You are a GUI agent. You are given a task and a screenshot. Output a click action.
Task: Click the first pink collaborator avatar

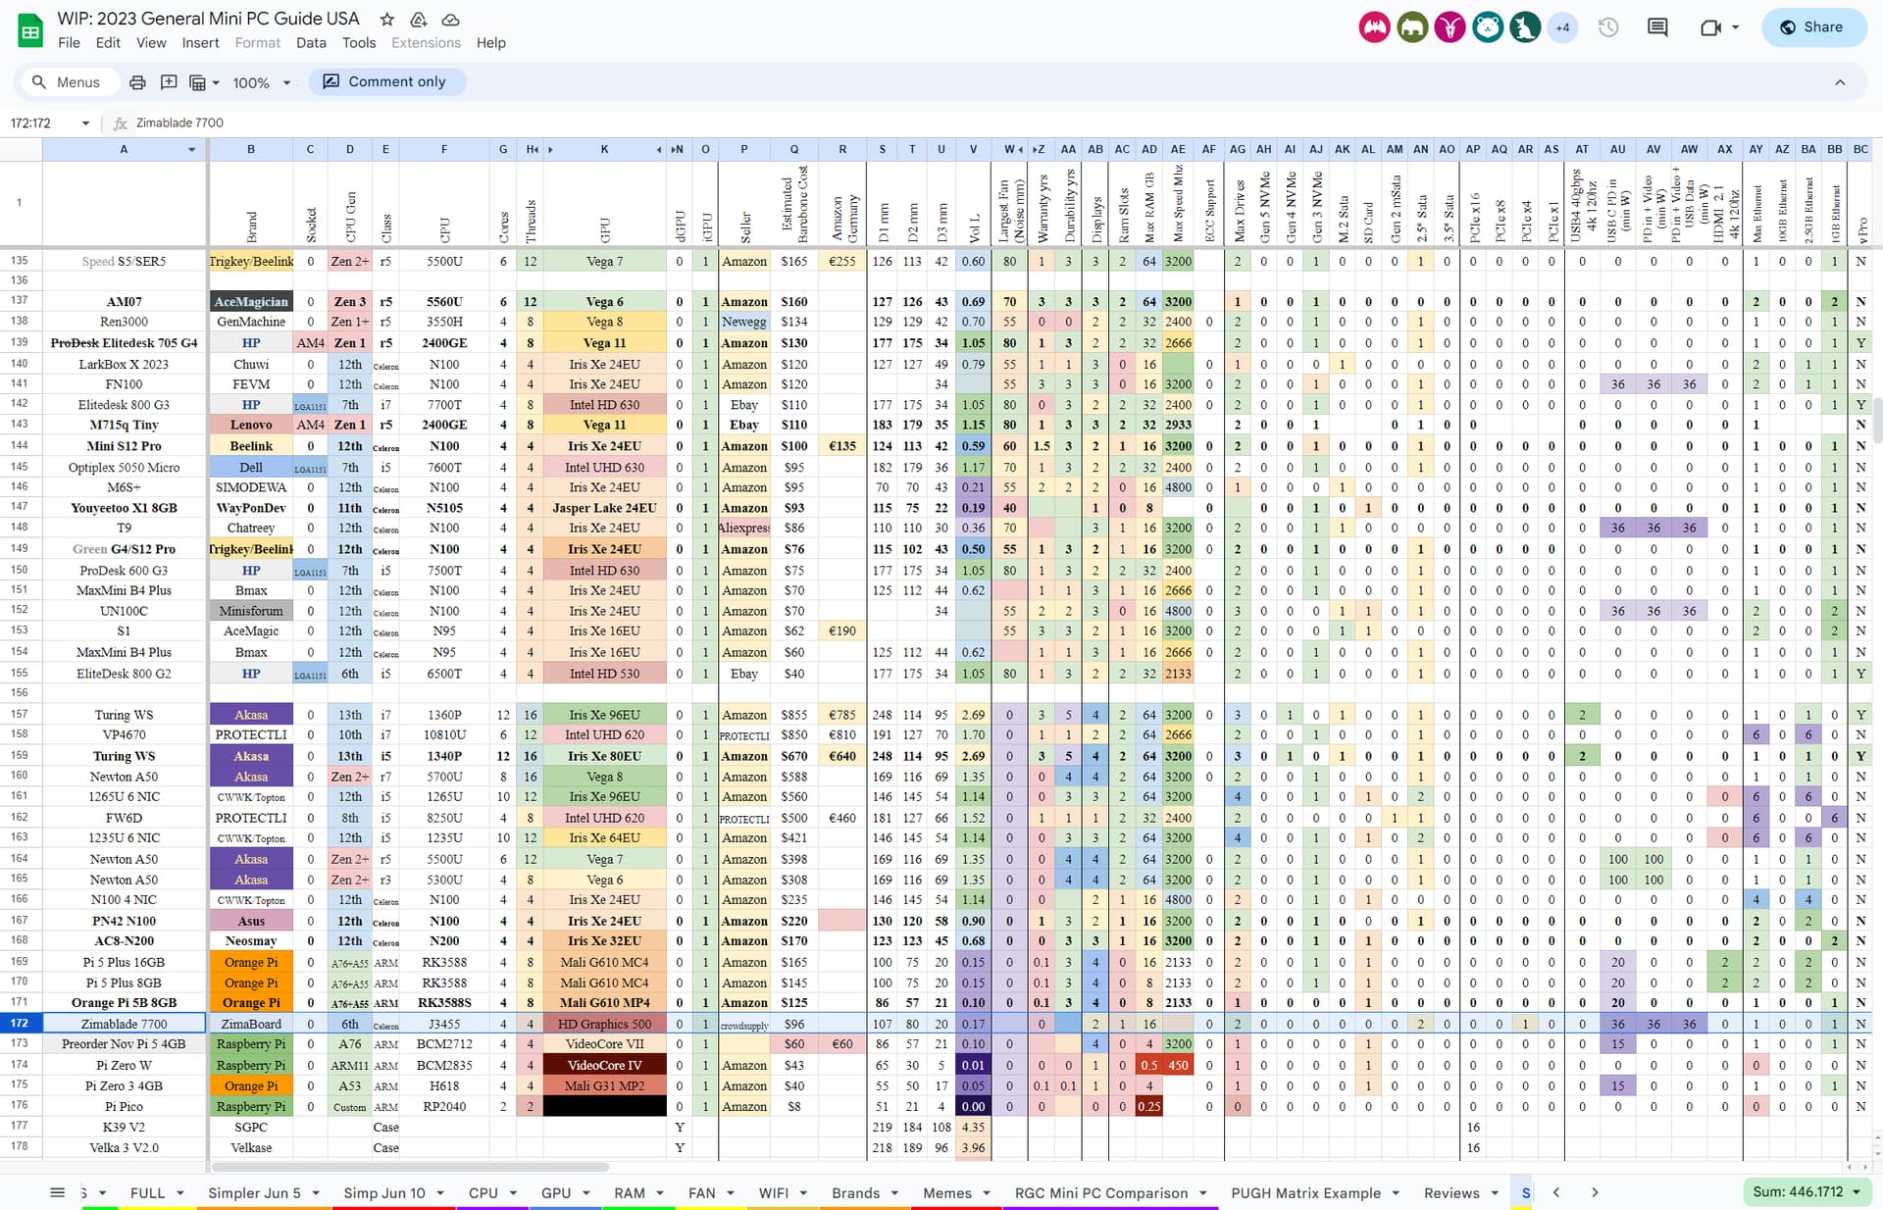[1374, 27]
